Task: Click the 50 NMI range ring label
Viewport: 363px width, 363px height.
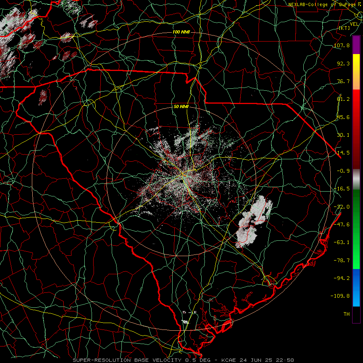Action: click(181, 107)
